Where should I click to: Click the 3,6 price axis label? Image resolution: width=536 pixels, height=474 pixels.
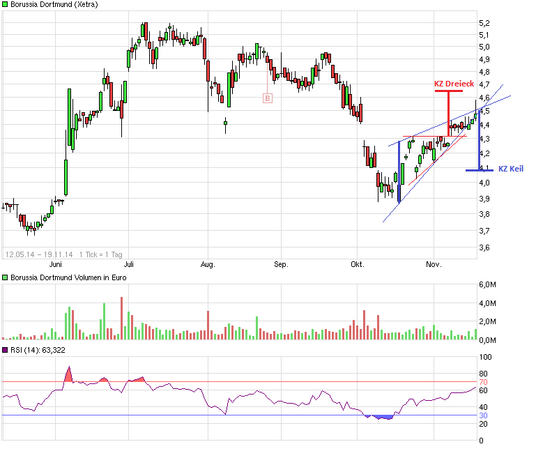[484, 247]
